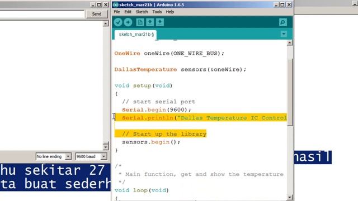Close the Arduino sketch window

pyautogui.click(x=289, y=4)
